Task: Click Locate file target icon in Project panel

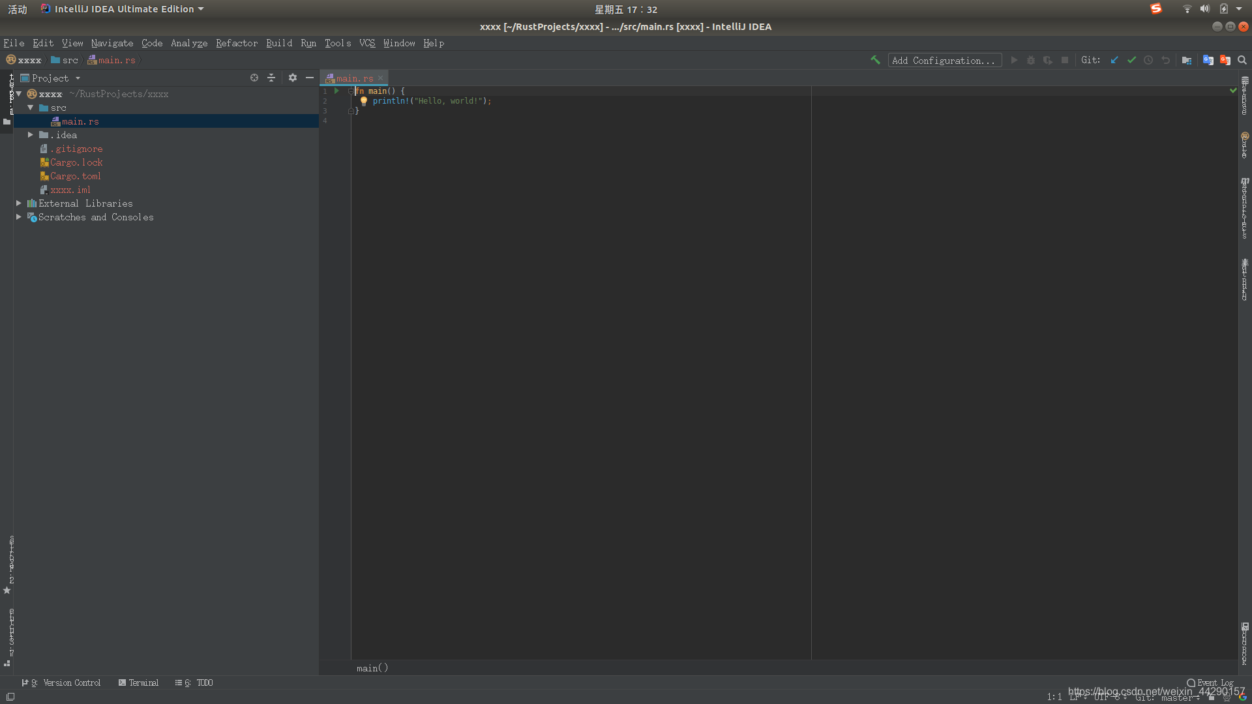Action: tap(254, 78)
